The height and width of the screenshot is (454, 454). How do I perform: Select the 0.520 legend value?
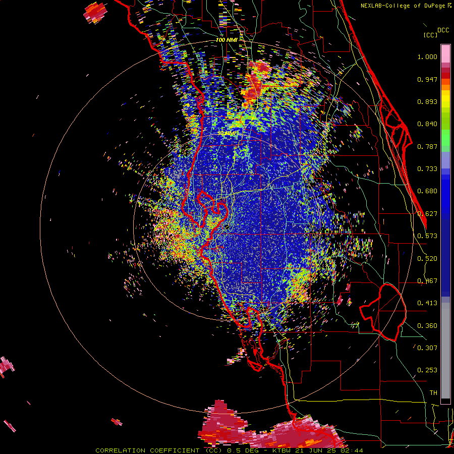pyautogui.click(x=427, y=259)
